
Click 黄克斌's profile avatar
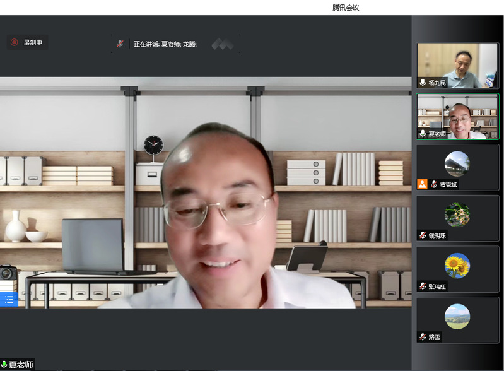pyautogui.click(x=457, y=163)
